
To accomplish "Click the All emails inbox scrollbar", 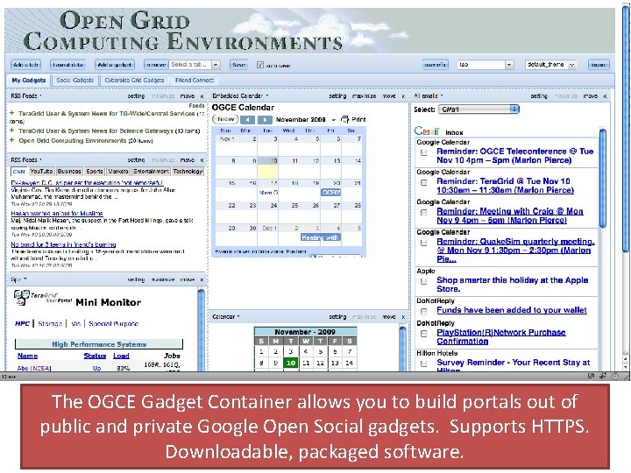I will click(x=603, y=177).
